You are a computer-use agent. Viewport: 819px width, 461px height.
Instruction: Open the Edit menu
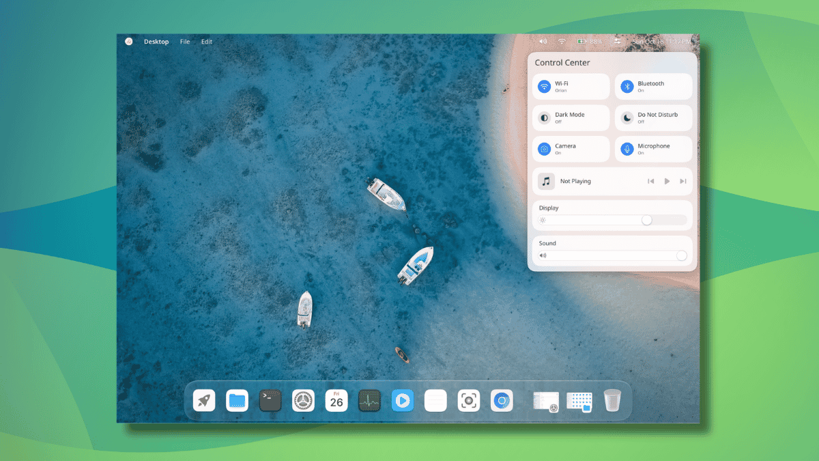207,42
